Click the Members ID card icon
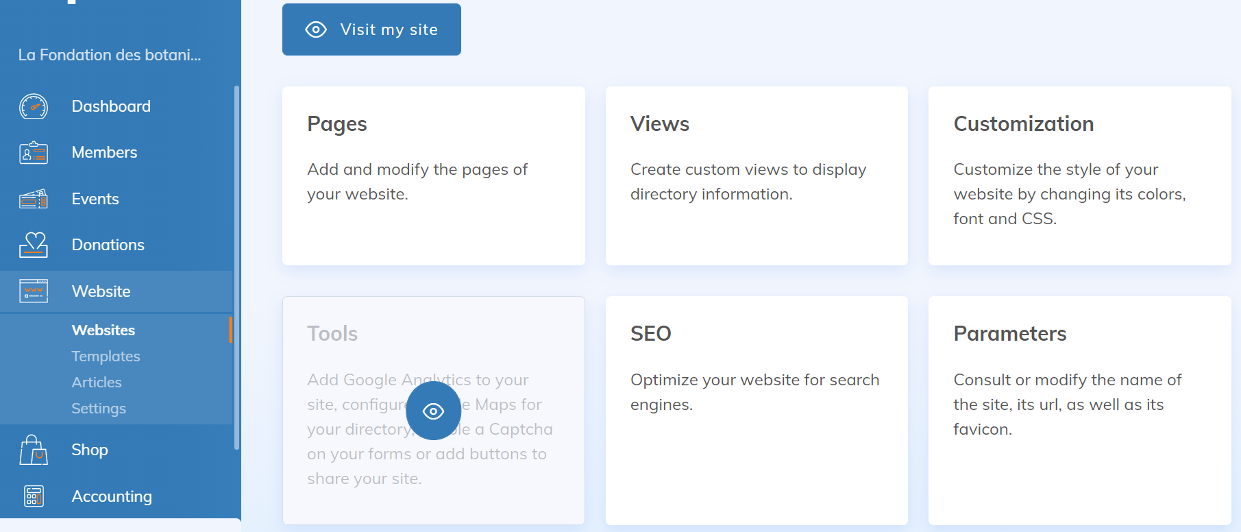 [x=34, y=153]
